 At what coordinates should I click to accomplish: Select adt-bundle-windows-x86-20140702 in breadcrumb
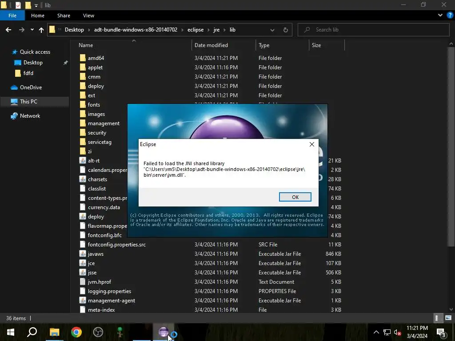[136, 30]
